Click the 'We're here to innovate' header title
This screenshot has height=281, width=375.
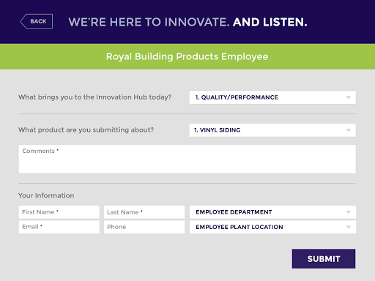click(187, 22)
